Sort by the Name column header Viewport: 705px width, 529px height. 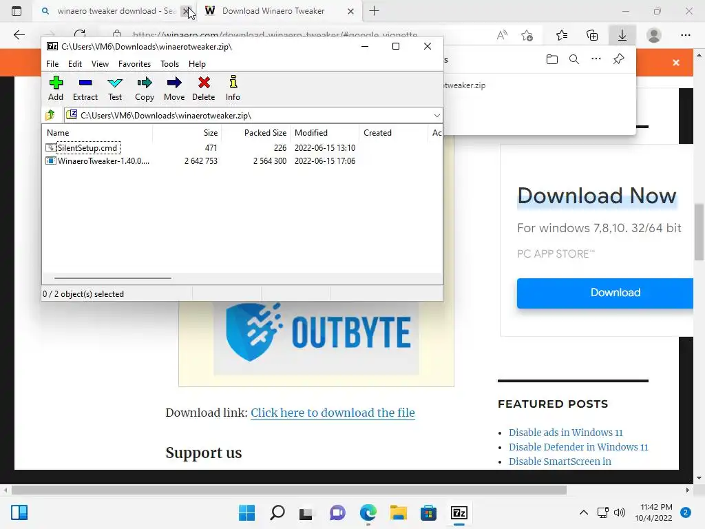[98, 133]
